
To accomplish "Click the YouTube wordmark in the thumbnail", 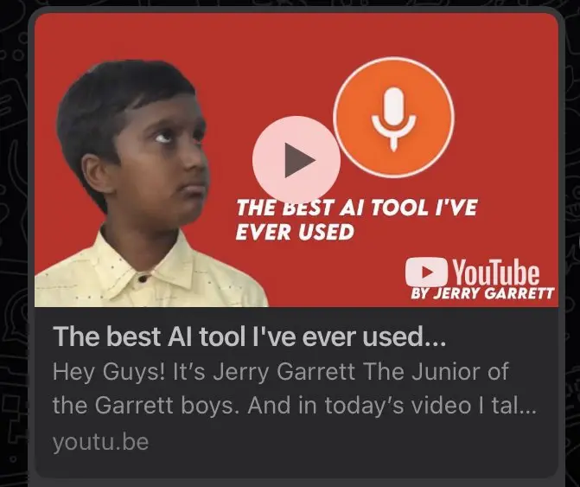I will pyautogui.click(x=495, y=272).
